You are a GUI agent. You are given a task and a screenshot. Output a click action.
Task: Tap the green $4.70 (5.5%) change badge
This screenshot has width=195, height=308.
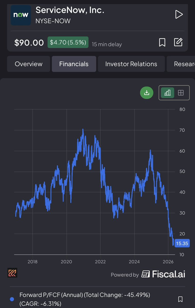pos(68,42)
